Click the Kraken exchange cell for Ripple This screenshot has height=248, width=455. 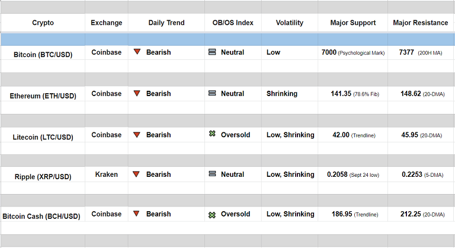(x=107, y=174)
